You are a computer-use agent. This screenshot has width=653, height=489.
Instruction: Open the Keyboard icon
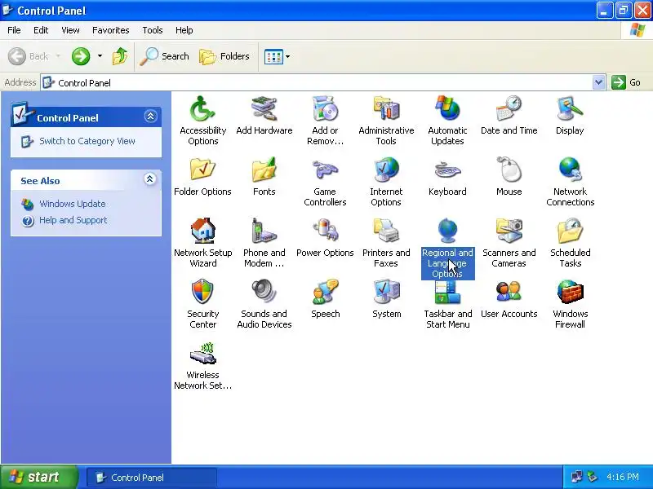pos(447,170)
